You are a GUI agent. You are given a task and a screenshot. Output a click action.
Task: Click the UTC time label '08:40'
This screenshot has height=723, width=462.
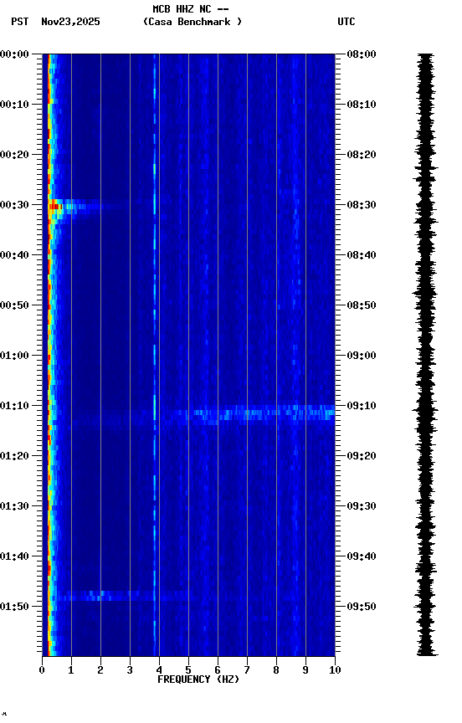pyautogui.click(x=362, y=255)
